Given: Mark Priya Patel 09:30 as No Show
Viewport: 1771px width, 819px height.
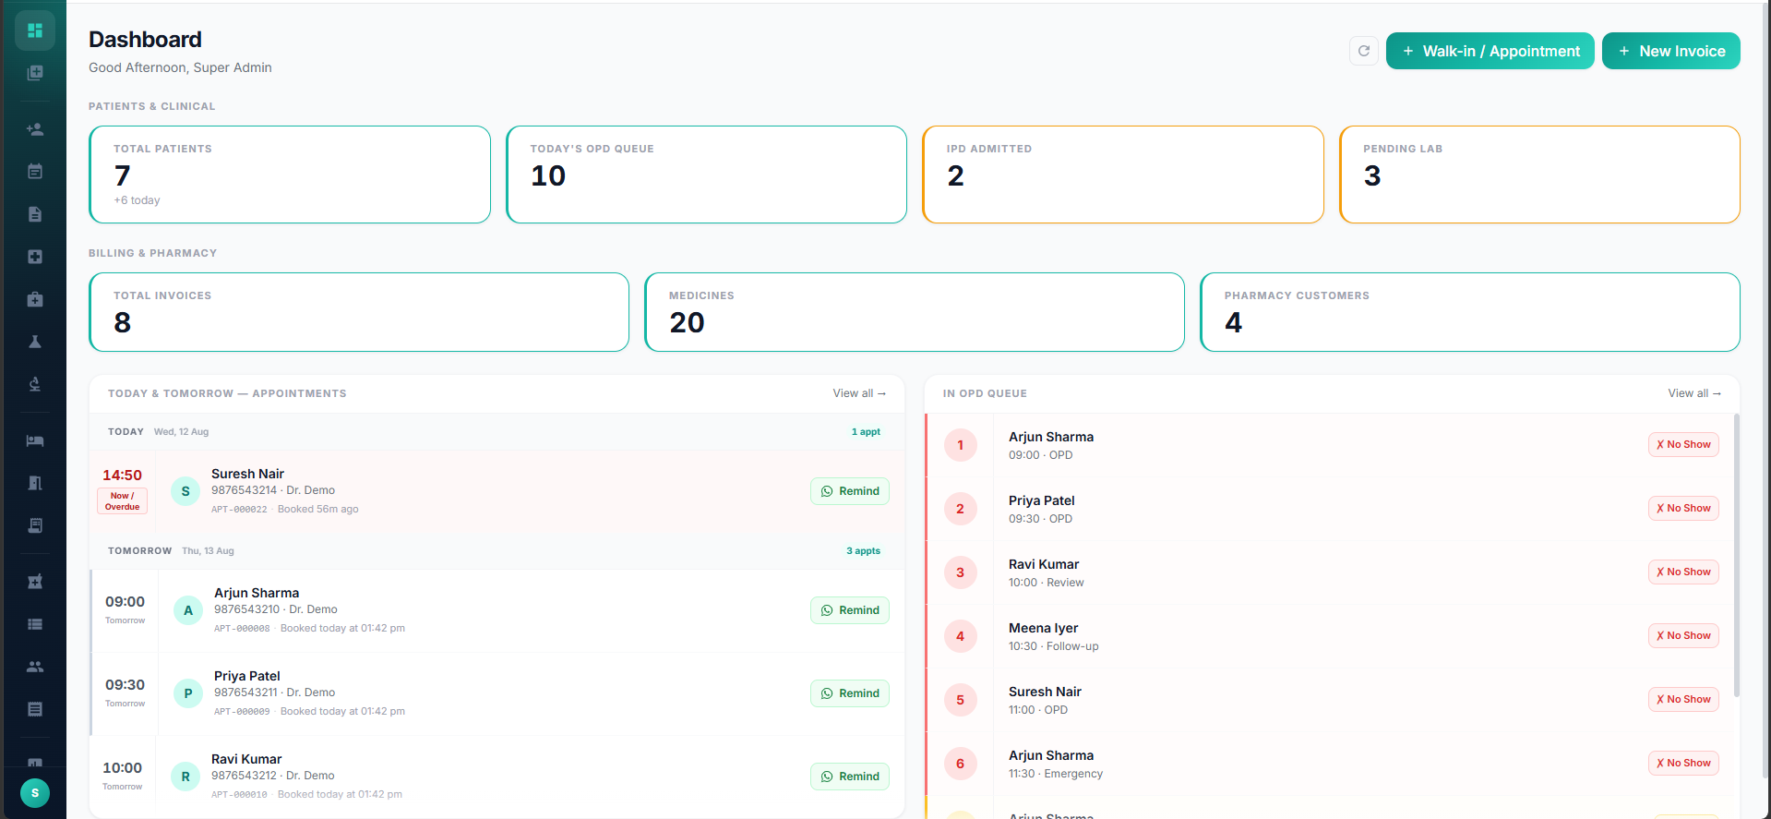Looking at the screenshot, I should [x=1683, y=508].
